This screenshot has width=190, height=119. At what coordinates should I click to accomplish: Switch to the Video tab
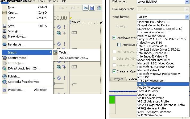tap(133, 79)
